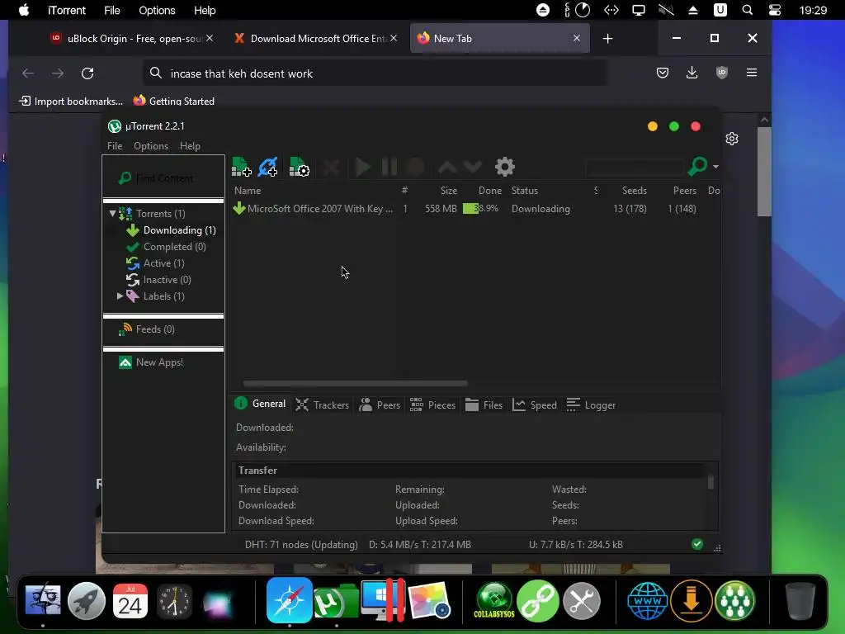Screen dimensions: 845x634
Task: Click the Remove torrent X icon
Action: [x=331, y=167]
